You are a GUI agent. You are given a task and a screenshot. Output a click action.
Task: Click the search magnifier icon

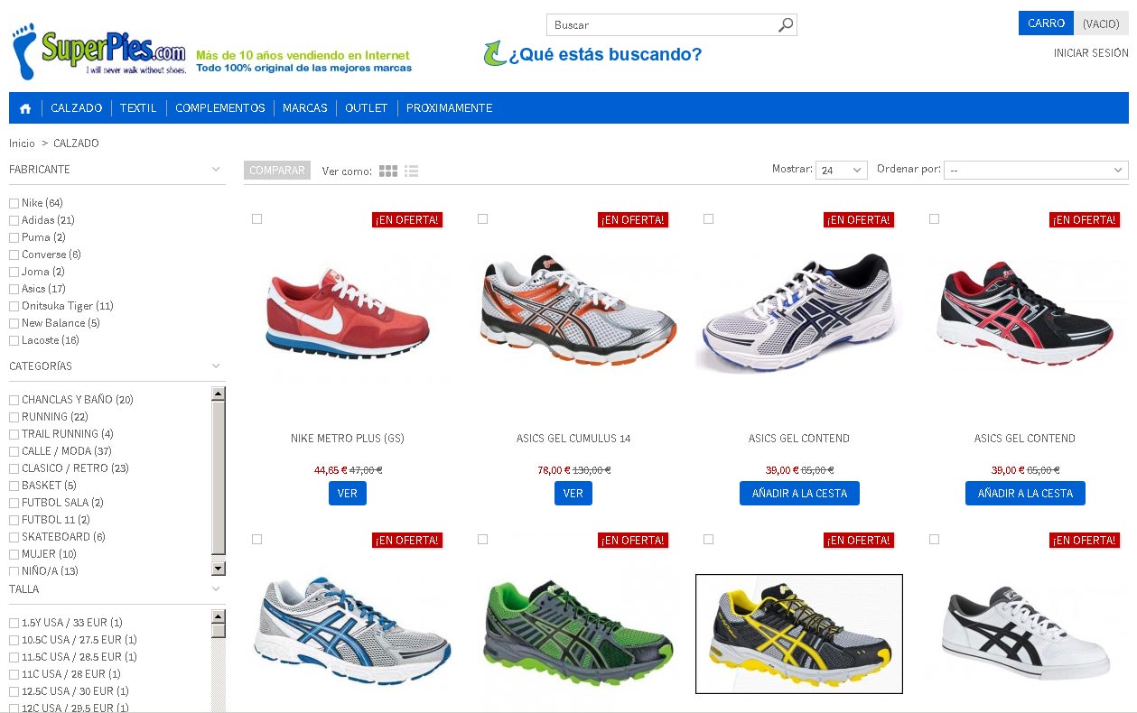click(786, 25)
